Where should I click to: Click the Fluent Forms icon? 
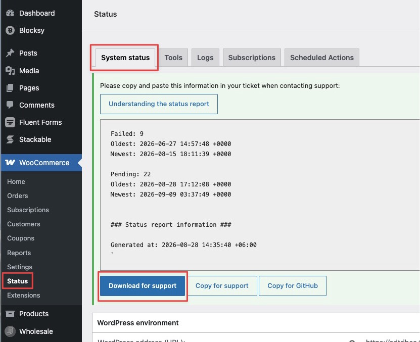(10, 122)
